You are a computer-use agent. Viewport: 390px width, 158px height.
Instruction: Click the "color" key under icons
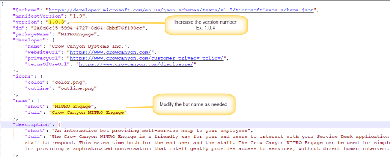[x=35, y=82]
